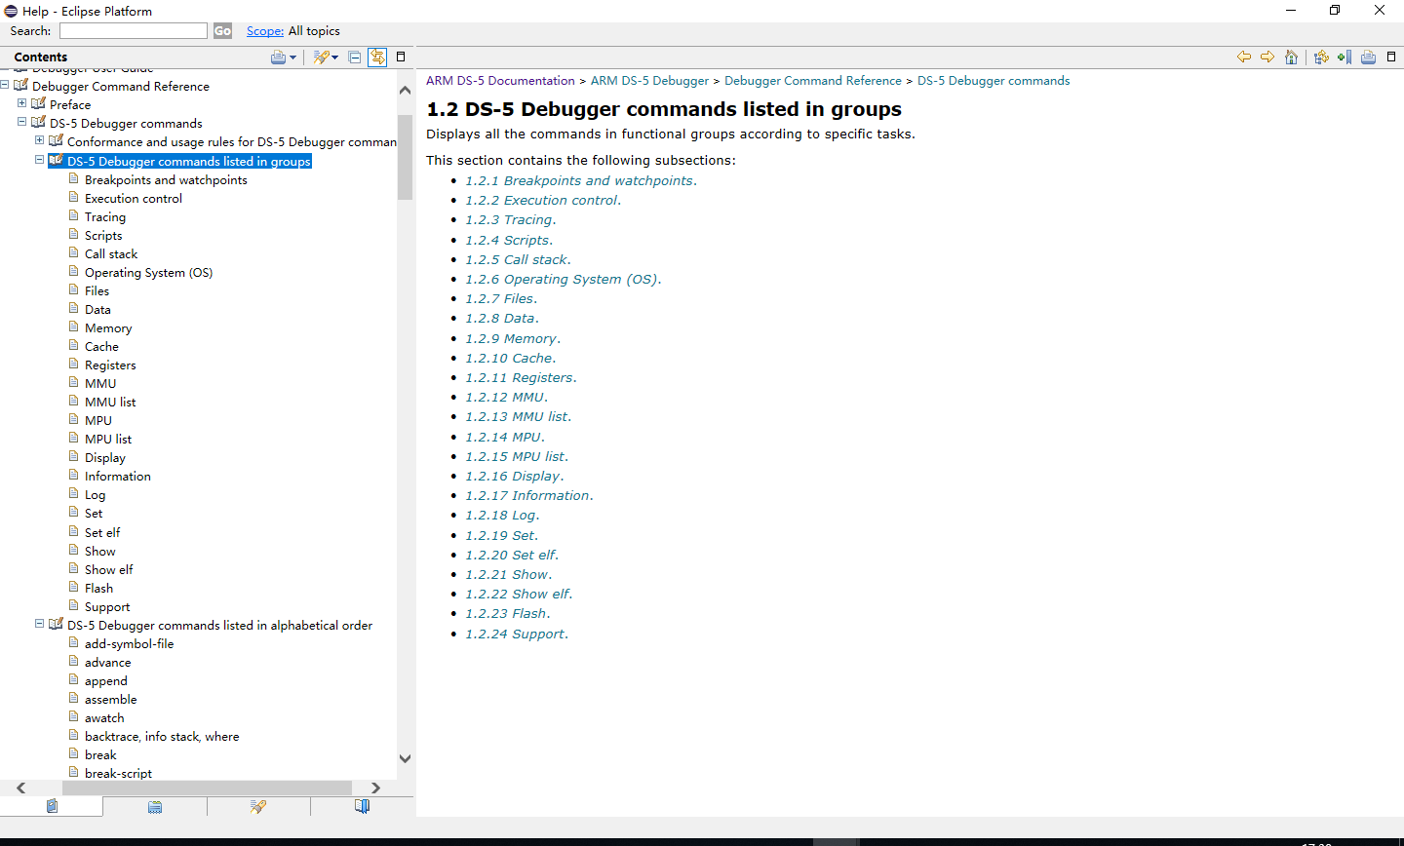Viewport: 1404px width, 846px height.
Task: Bookmark this document with the add-bookmark icon
Action: coord(1345,57)
